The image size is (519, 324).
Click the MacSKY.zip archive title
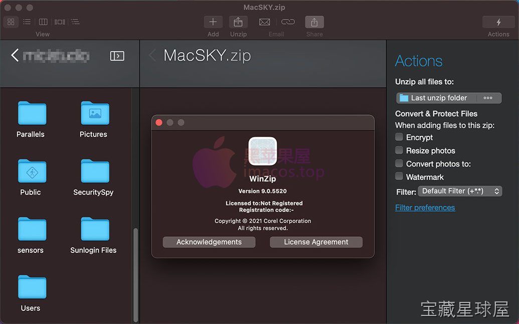click(207, 55)
